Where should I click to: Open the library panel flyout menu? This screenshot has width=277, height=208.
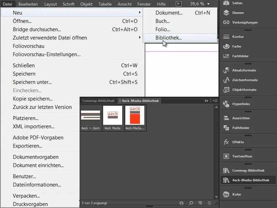215,101
